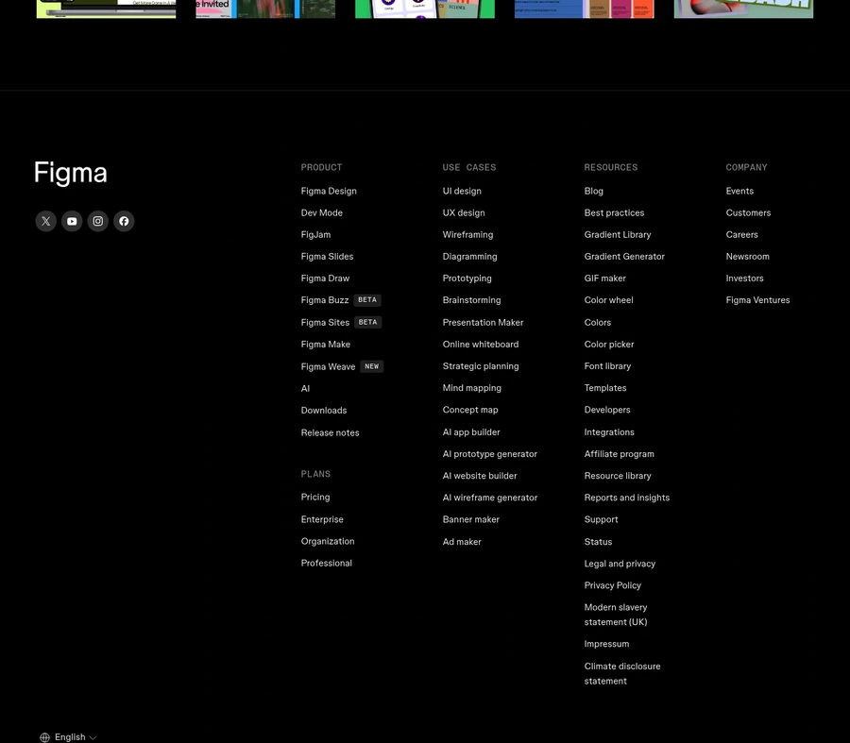850x743 pixels.
Task: Open the Investors link
Action: click(x=744, y=278)
